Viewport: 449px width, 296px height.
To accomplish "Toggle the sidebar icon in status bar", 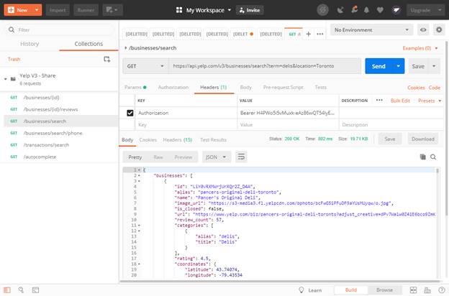I will coord(7,290).
